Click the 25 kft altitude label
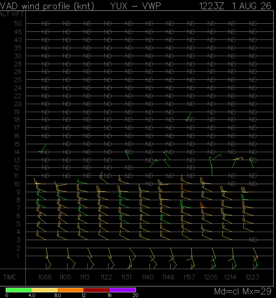Screen dimensions: 276x298 [18, 80]
